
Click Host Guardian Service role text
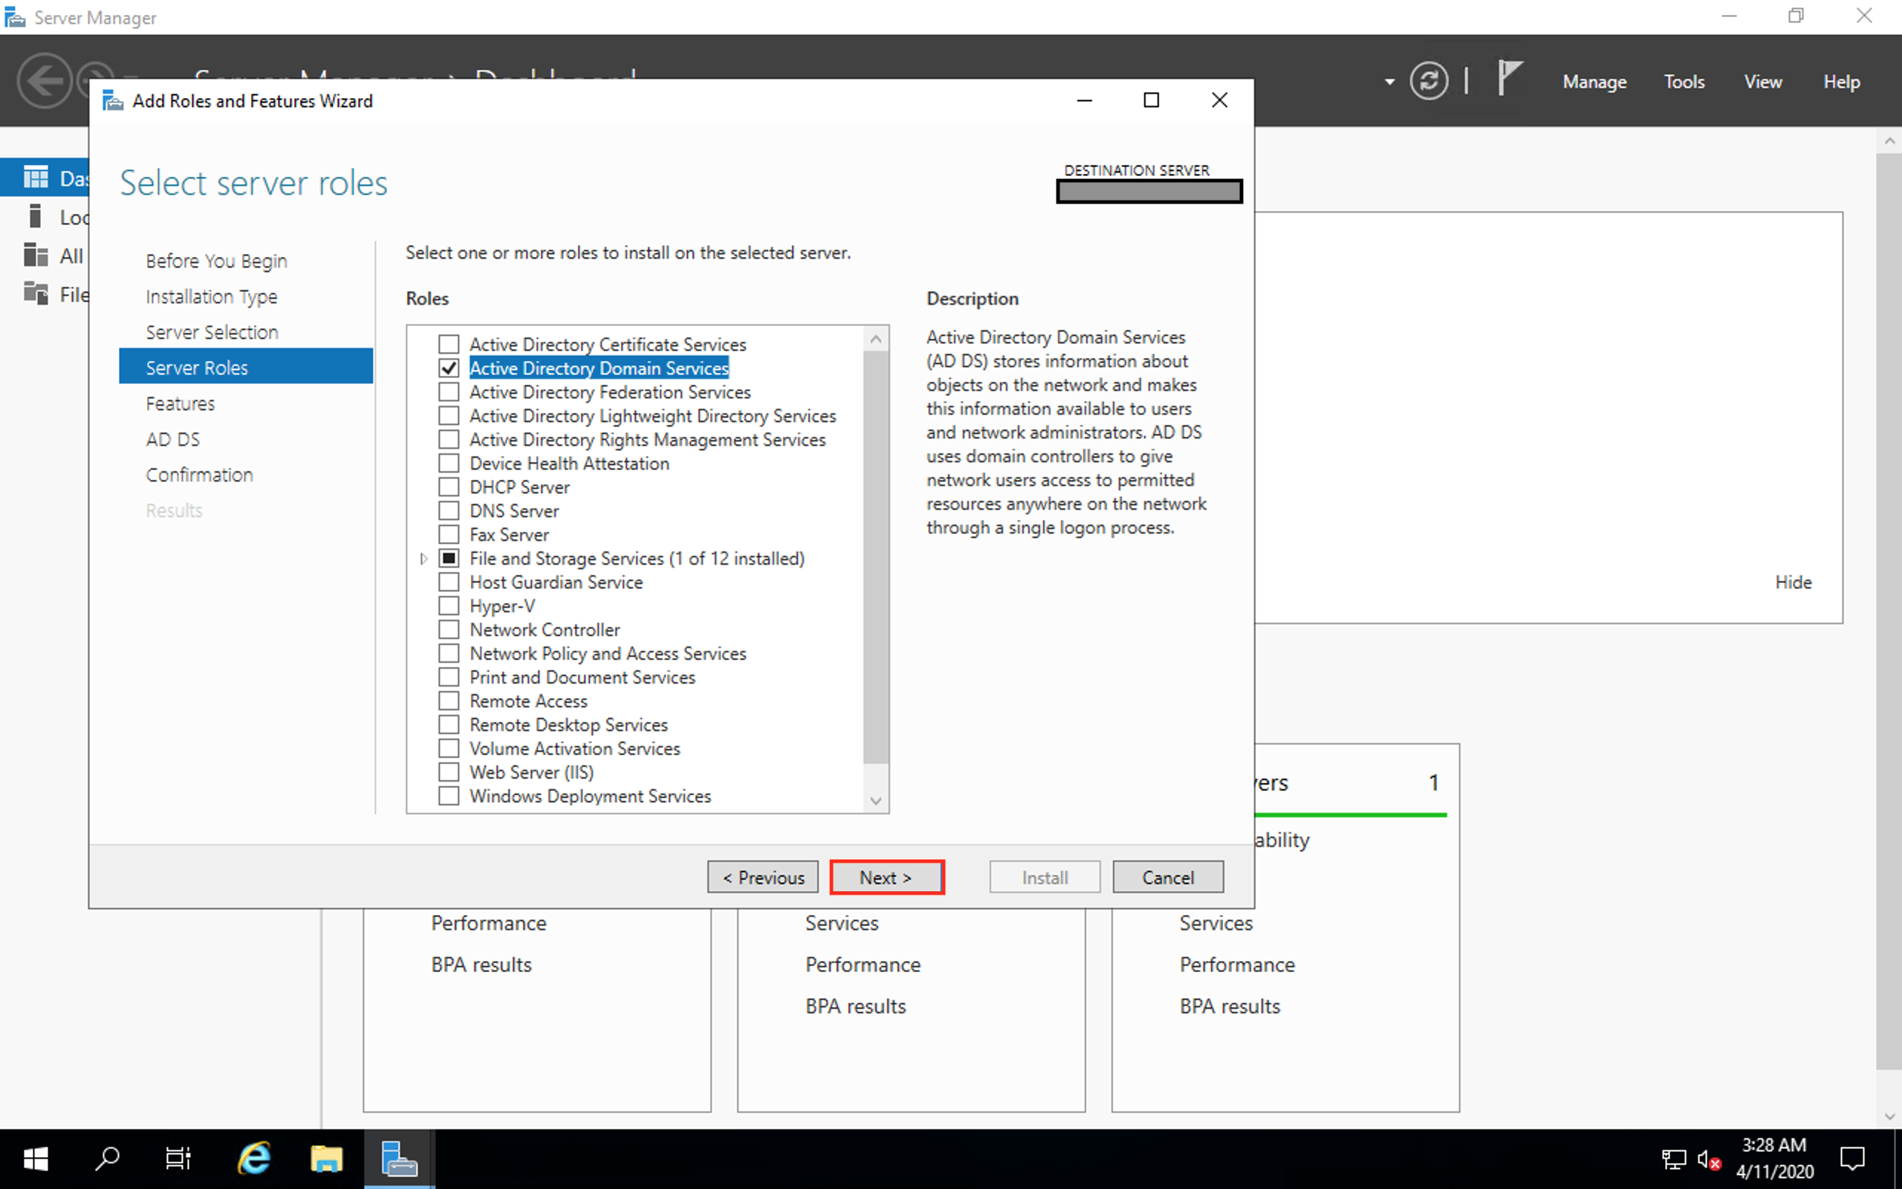coord(556,582)
